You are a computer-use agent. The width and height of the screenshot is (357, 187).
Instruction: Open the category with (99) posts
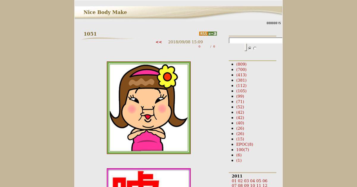tap(240, 96)
